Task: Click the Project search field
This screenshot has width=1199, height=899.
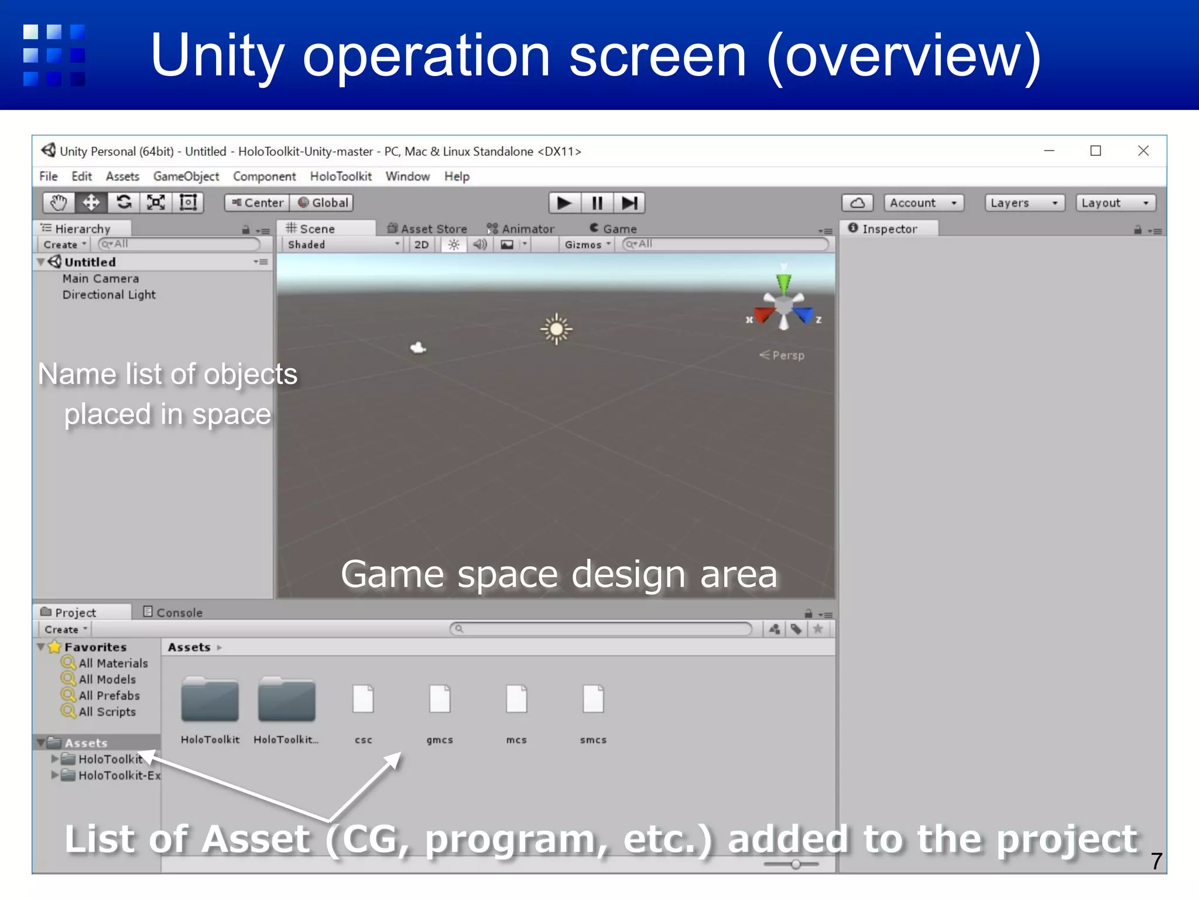Action: [x=601, y=629]
